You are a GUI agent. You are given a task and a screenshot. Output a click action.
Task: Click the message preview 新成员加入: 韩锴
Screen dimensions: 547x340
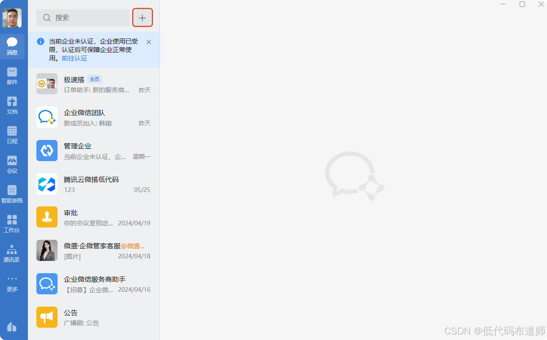pyautogui.click(x=88, y=123)
